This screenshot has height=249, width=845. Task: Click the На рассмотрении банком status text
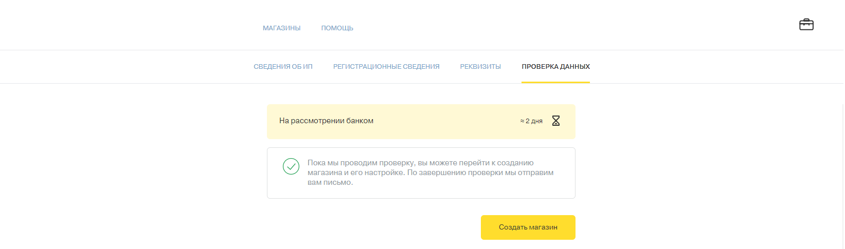(x=326, y=121)
